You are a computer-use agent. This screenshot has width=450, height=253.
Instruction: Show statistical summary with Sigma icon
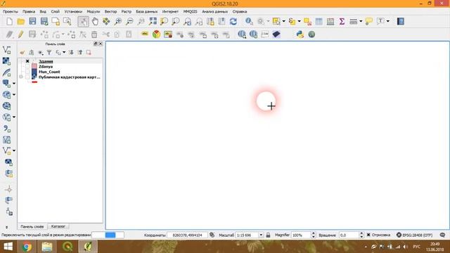pos(342,22)
